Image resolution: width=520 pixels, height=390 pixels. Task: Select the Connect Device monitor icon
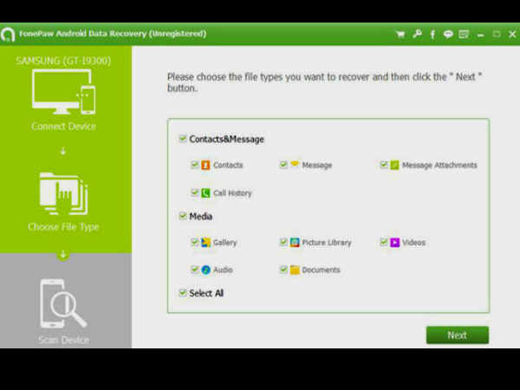(63, 92)
